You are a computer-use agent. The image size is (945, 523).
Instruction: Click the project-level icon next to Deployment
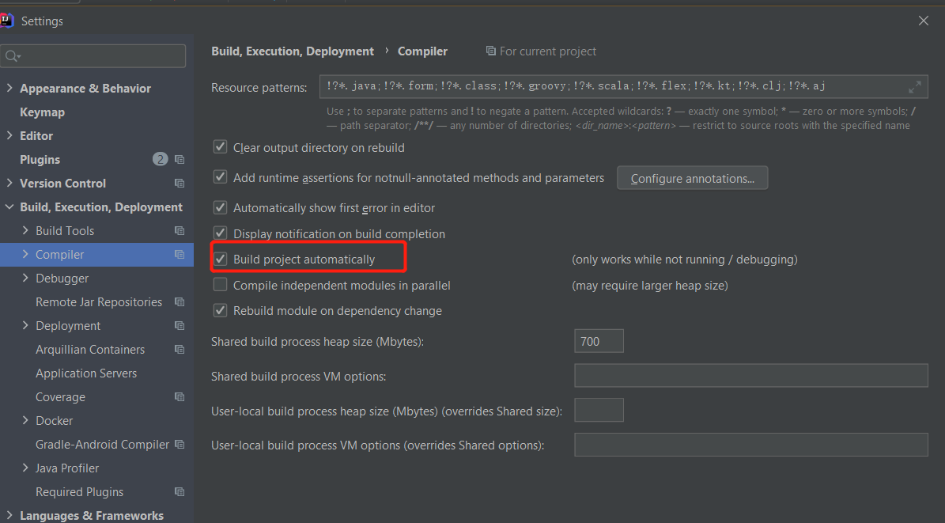click(179, 326)
